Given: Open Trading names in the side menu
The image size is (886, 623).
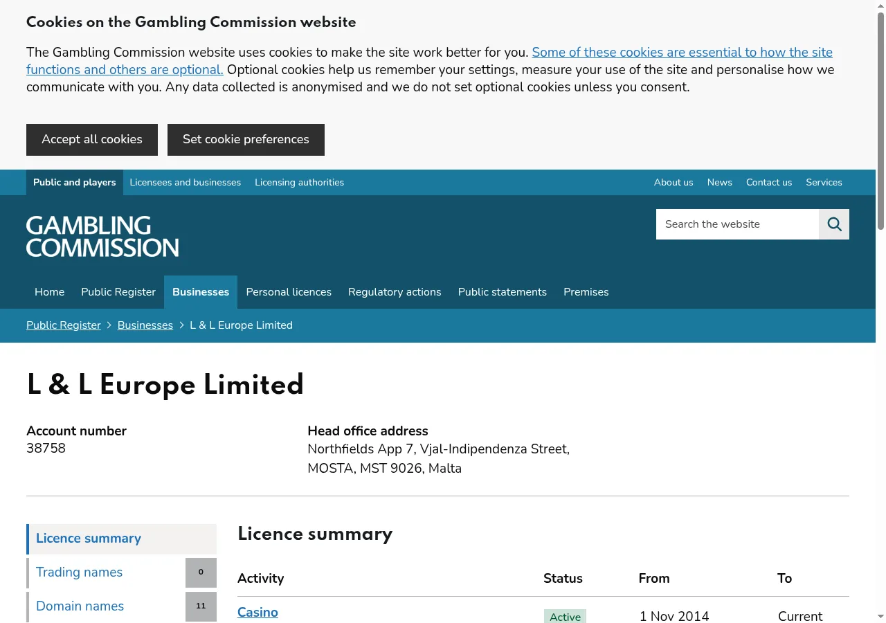Looking at the screenshot, I should pos(106,572).
